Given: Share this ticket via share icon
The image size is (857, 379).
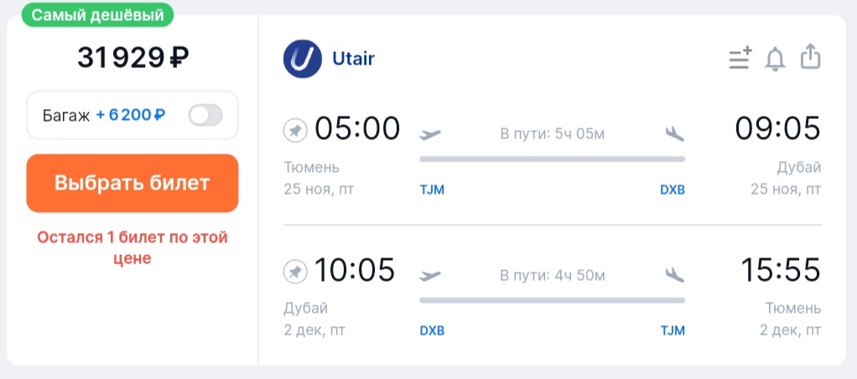Looking at the screenshot, I should click(809, 57).
